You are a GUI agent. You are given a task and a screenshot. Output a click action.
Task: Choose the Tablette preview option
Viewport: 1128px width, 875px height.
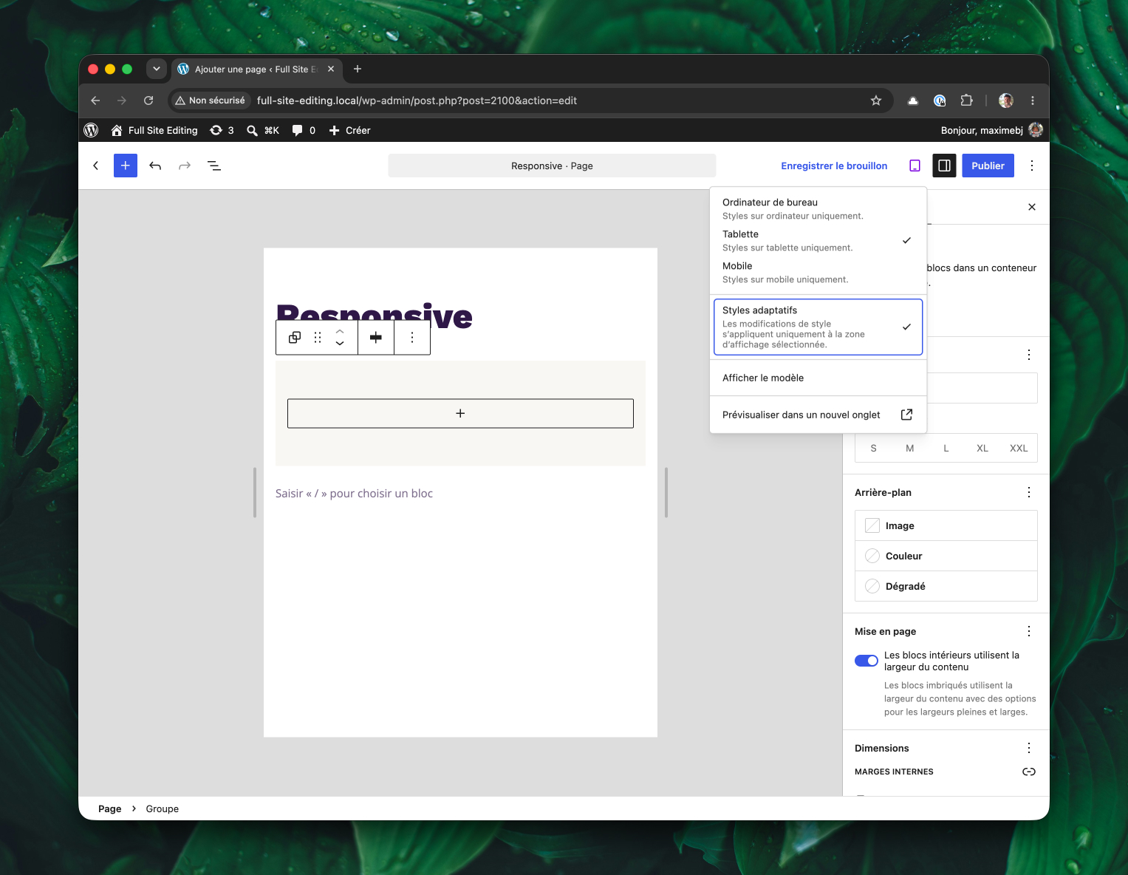[818, 240]
